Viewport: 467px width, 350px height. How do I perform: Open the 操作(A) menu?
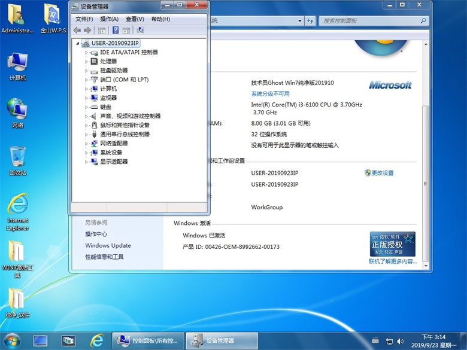pos(109,19)
